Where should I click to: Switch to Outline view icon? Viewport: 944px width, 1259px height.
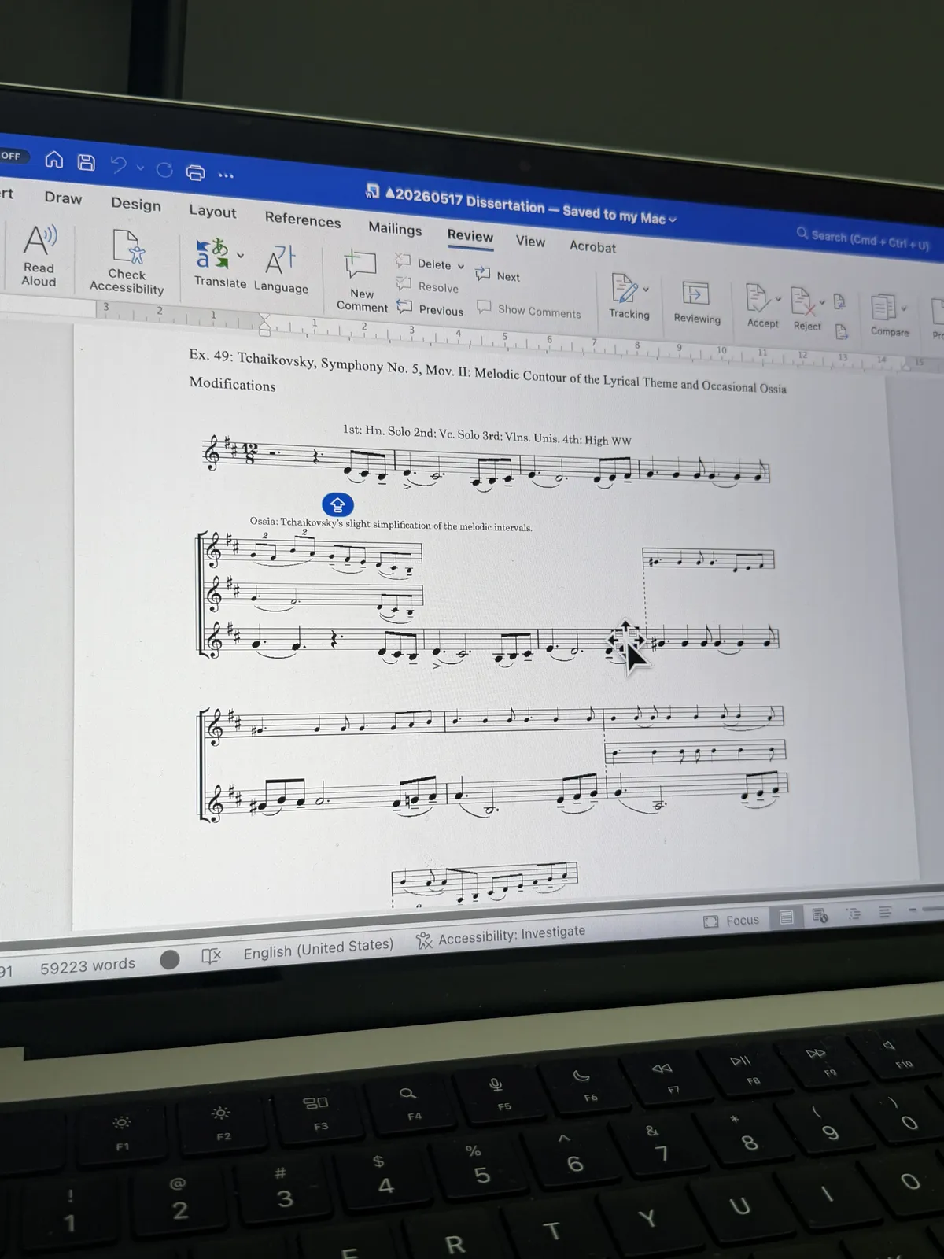[854, 914]
